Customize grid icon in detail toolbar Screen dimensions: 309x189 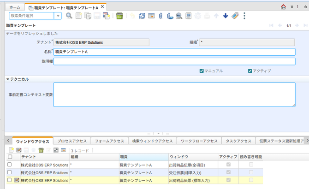pyautogui.click(x=63, y=150)
